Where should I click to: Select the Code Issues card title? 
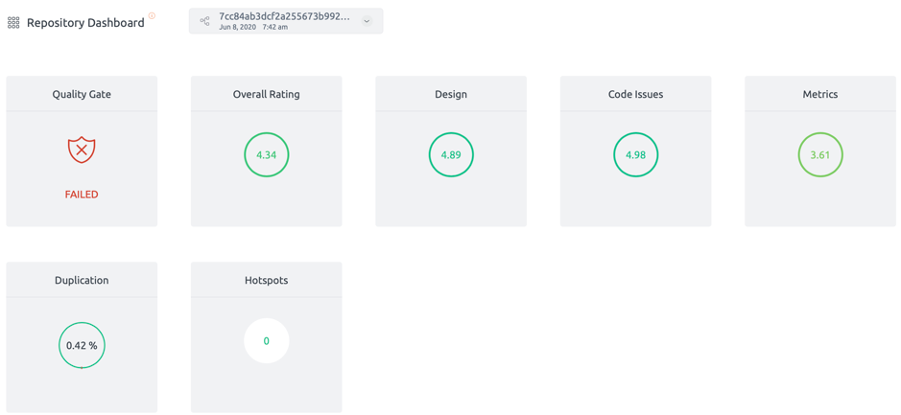point(635,94)
